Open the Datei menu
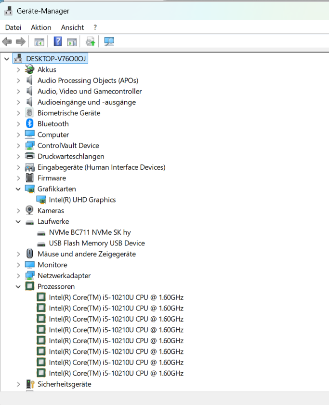The image size is (329, 405). [x=13, y=27]
